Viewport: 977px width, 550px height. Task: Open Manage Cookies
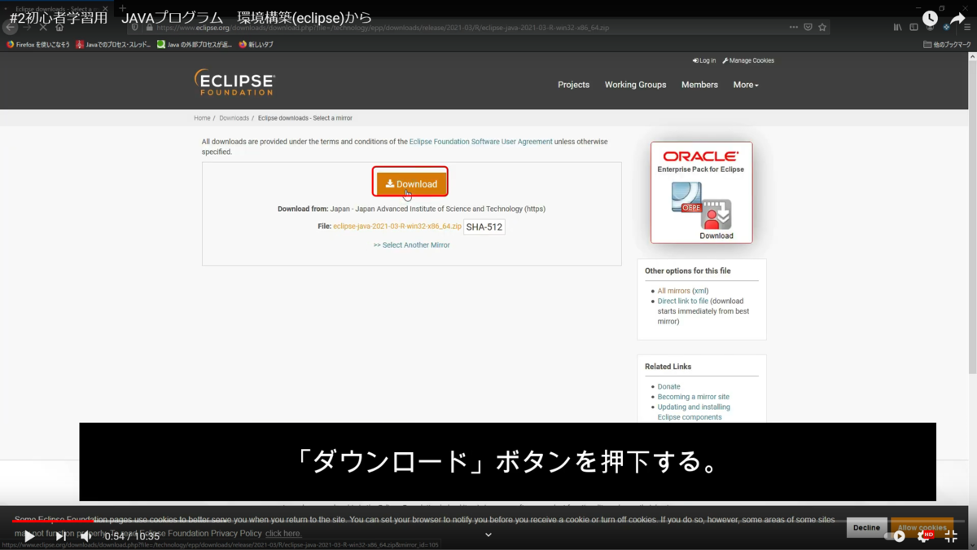pos(748,60)
